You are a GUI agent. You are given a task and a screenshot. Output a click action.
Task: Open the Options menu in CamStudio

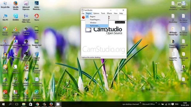point(96,13)
